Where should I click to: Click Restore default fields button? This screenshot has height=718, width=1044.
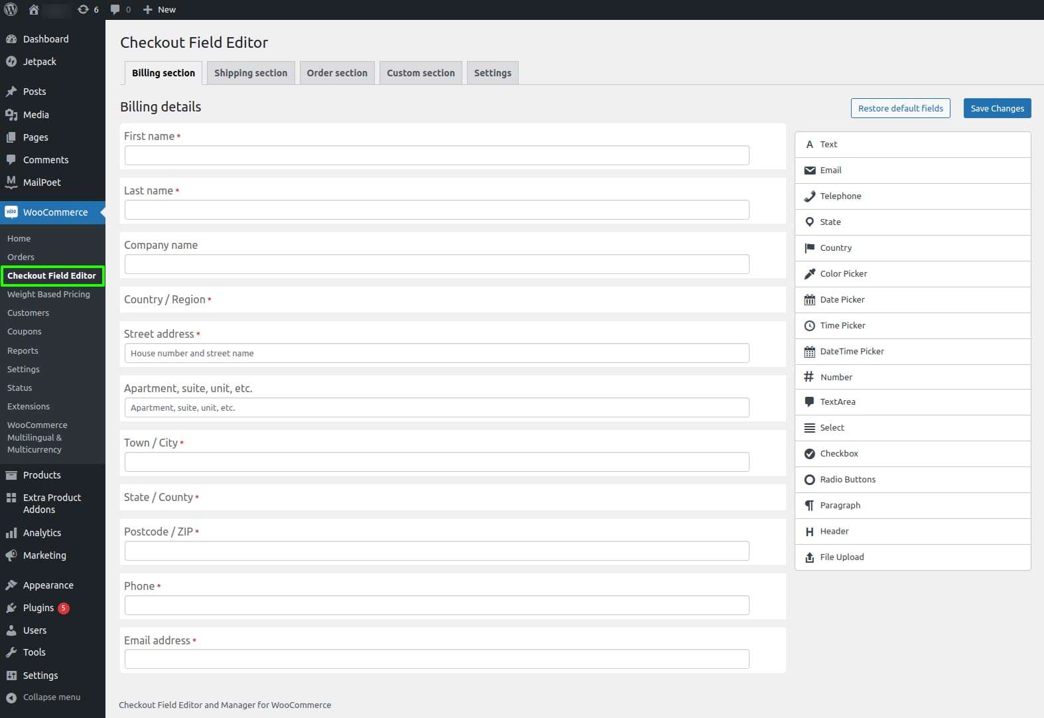[900, 108]
